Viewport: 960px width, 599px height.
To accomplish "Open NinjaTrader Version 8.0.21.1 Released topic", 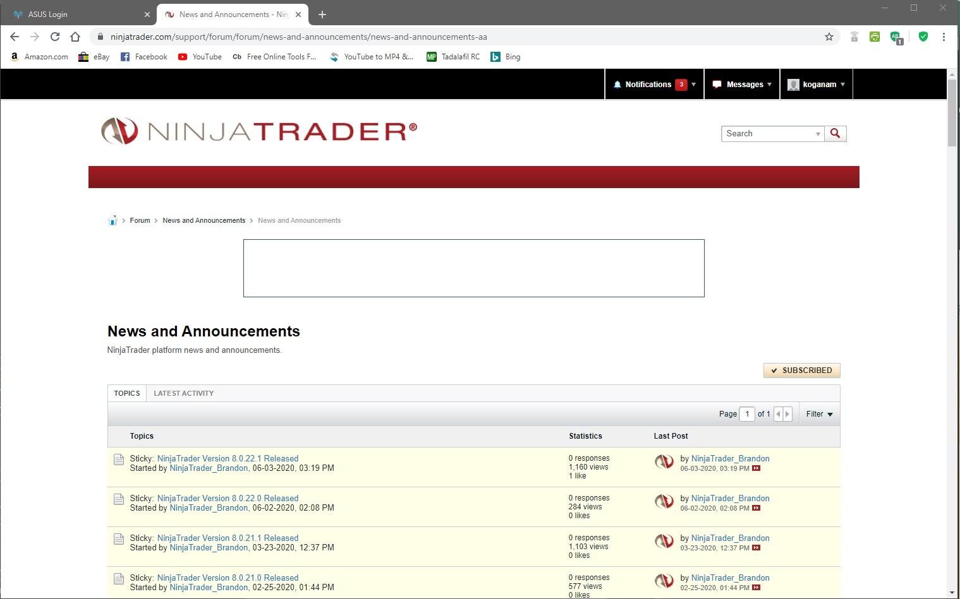I will point(228,538).
